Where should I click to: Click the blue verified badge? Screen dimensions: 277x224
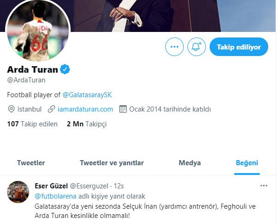[x=65, y=69]
